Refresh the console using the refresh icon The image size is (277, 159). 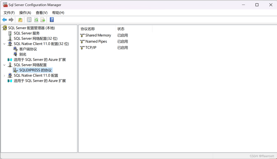click(x=36, y=19)
